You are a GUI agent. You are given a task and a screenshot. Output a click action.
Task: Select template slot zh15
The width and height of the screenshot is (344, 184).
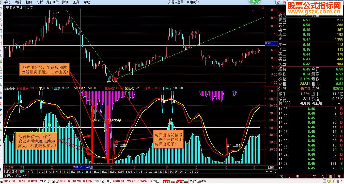pos(121,172)
